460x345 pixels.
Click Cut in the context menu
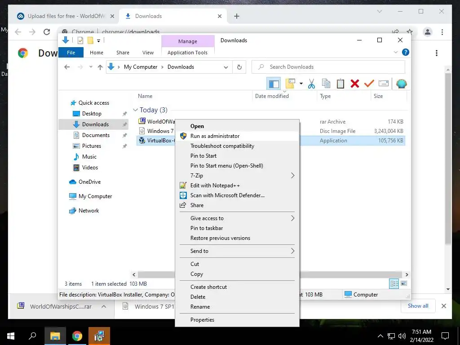pyautogui.click(x=237, y=264)
